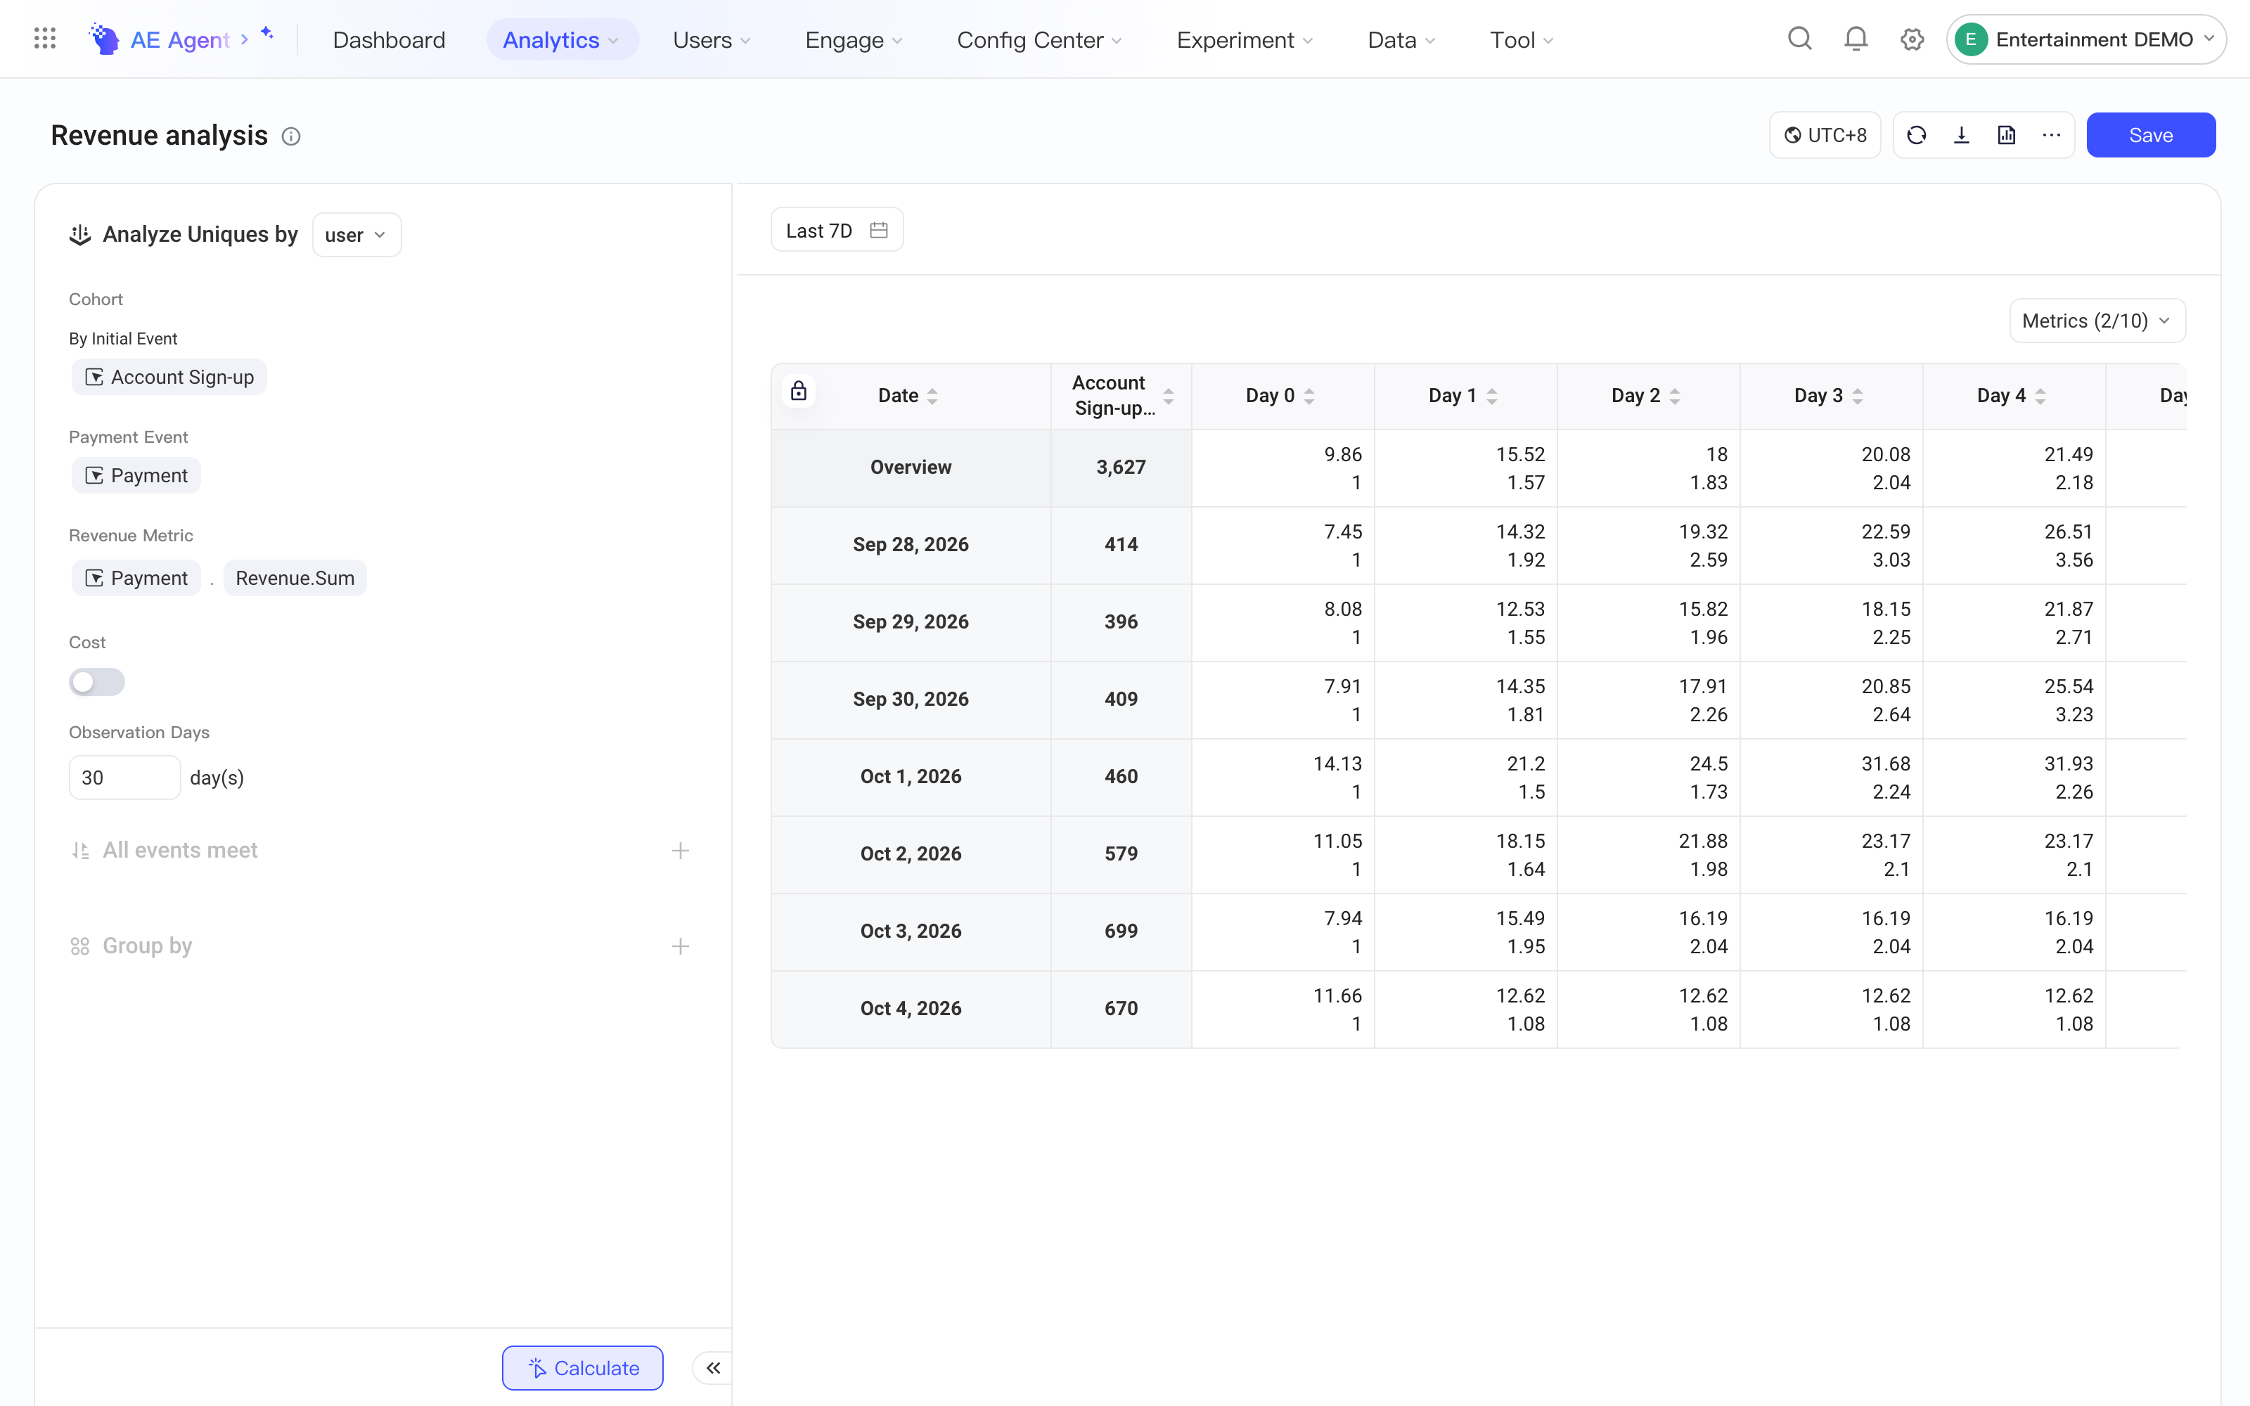This screenshot has width=2250, height=1406.
Task: Add an All events meet filter
Action: pos(681,851)
